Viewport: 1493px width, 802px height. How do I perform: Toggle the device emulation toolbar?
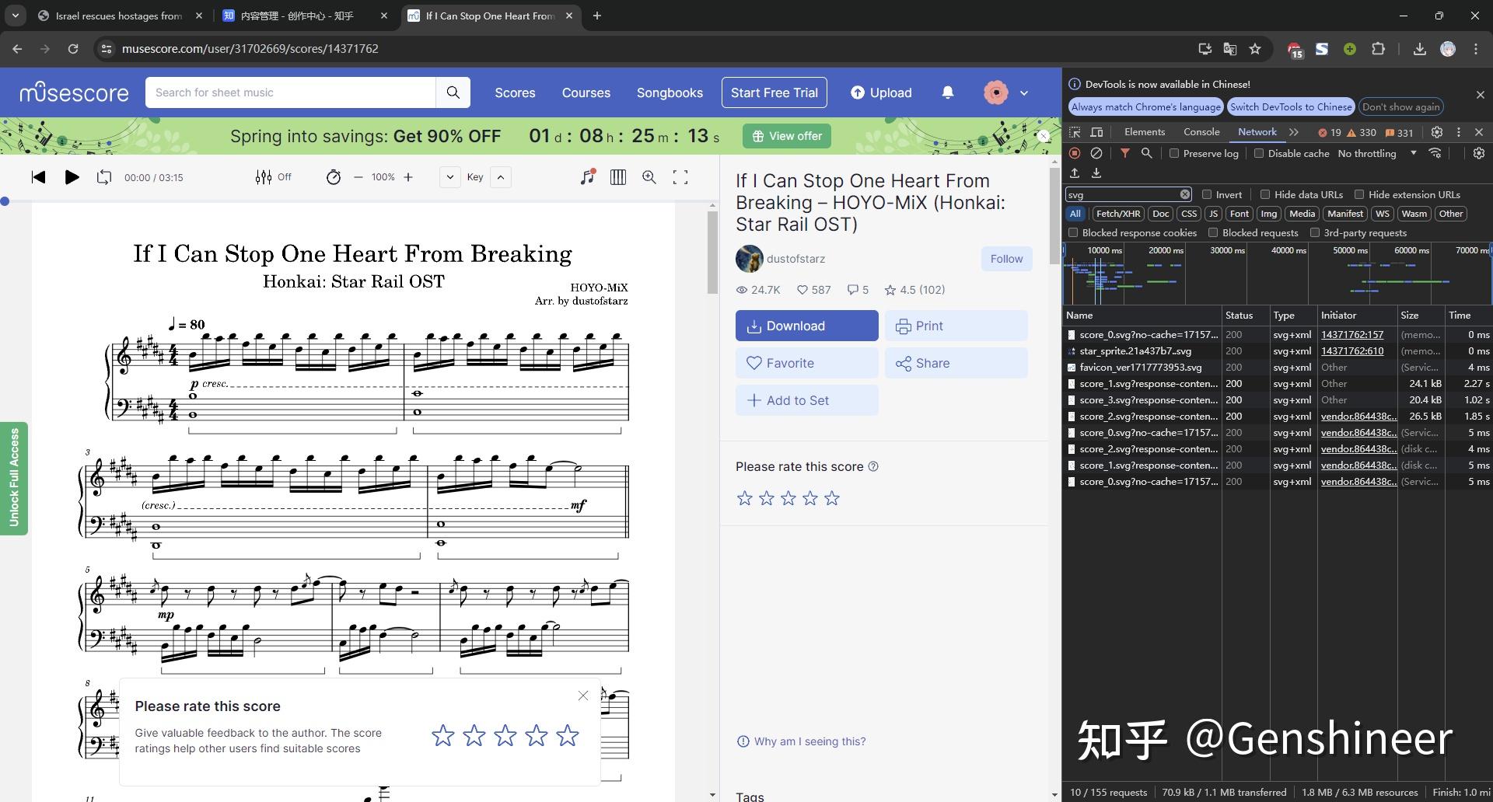(1096, 132)
